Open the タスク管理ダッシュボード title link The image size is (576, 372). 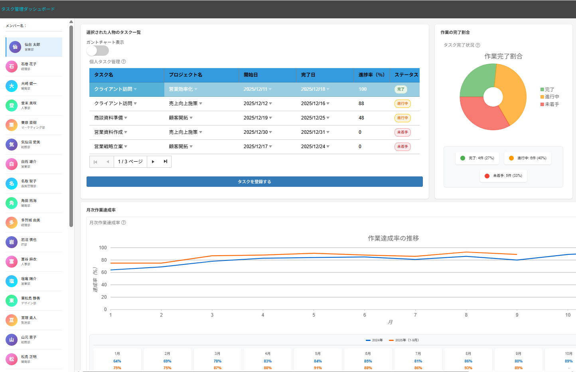28,9
